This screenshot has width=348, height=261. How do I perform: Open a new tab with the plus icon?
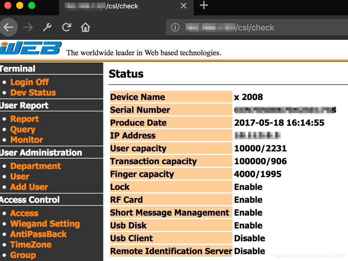(x=204, y=5)
